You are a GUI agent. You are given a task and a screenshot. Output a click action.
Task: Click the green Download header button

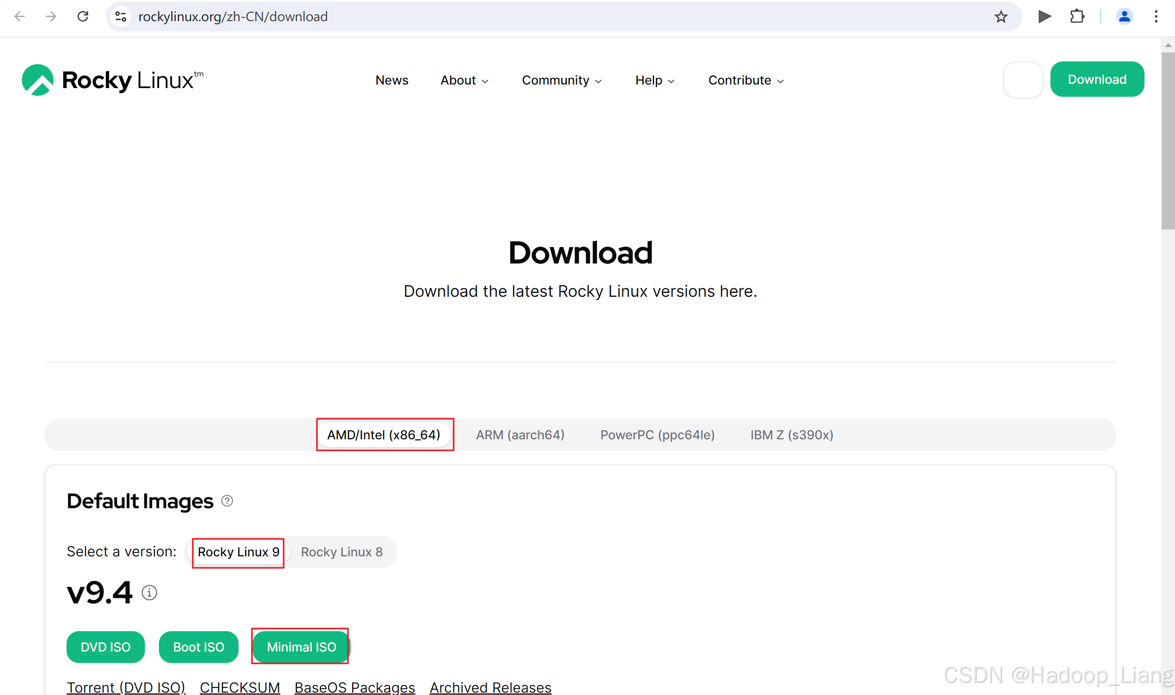tap(1097, 79)
